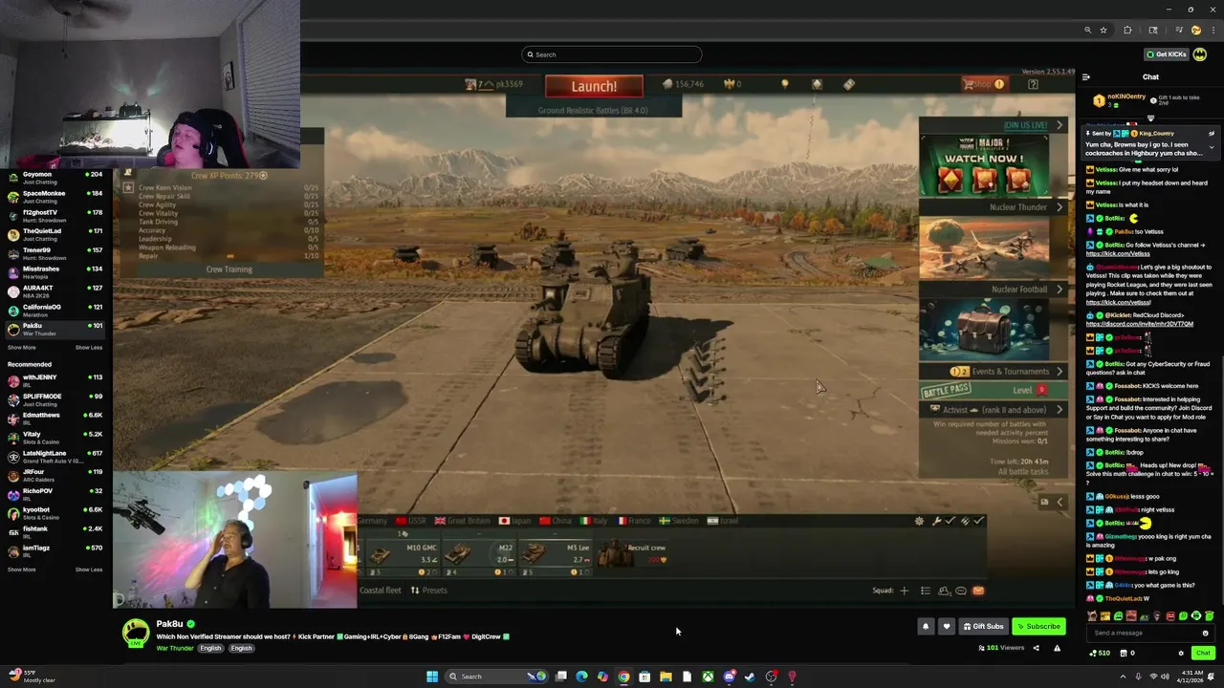Expand Events & Tournaments arrow

pos(1060,372)
